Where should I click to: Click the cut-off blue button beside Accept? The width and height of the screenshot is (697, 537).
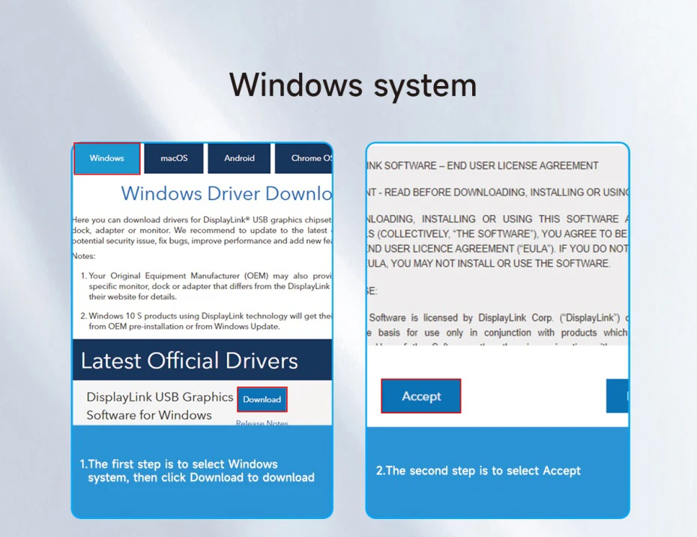coord(618,396)
